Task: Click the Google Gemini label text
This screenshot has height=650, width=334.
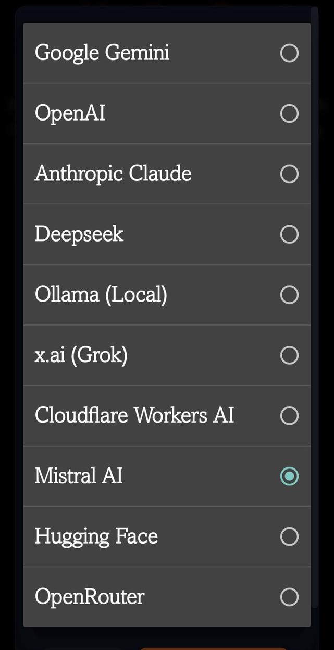Action: pos(102,53)
